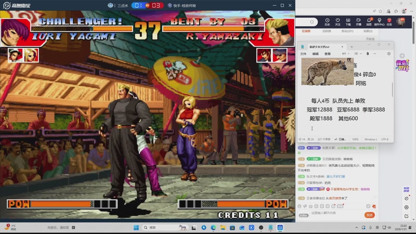Toggle night mode moon icon in side rail

tap(406, 199)
